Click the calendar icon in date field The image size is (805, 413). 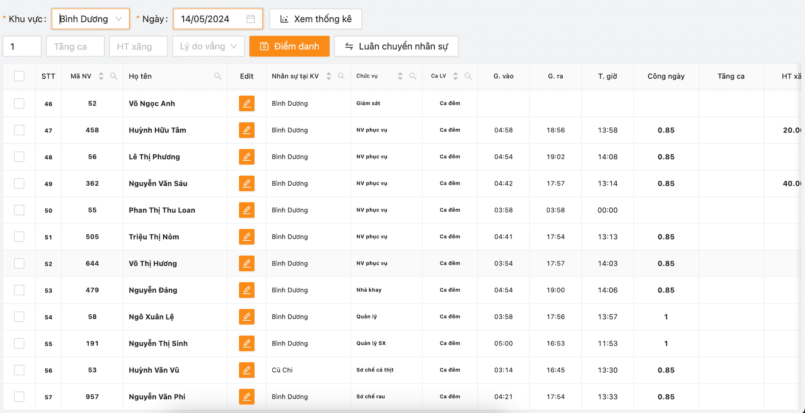tap(251, 19)
